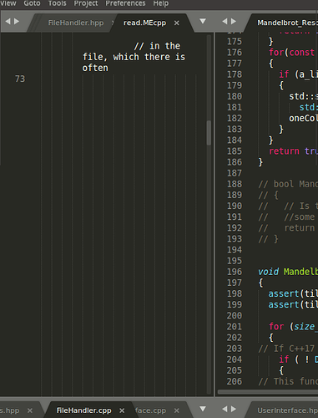Viewport: 318px width, 418px height.
Task: Go to next tab in top-left pane
Action: [17, 21]
